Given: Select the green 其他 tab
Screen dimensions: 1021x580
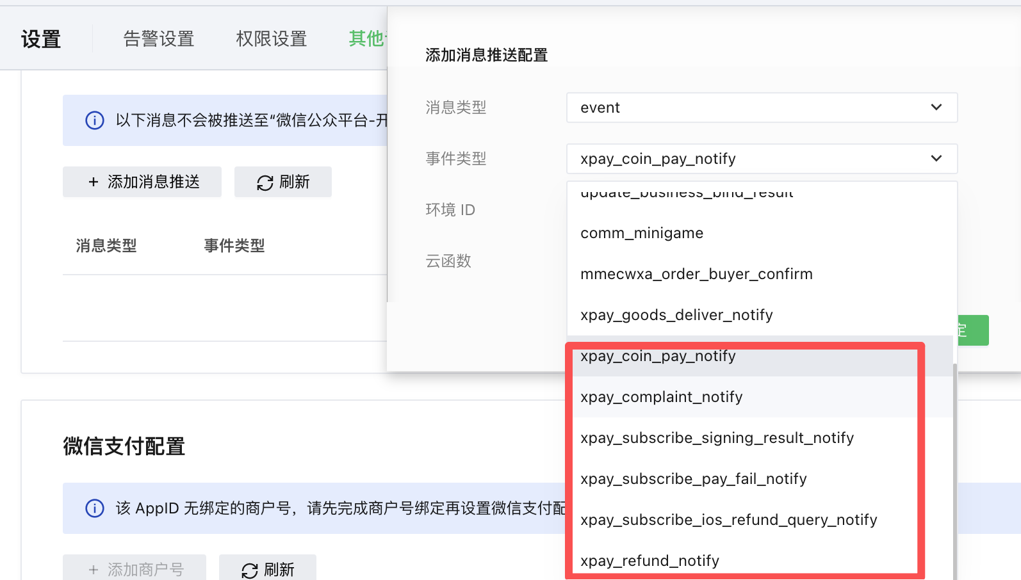Looking at the screenshot, I should pos(368,39).
